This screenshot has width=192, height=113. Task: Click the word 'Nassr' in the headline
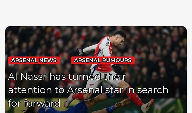(33, 77)
